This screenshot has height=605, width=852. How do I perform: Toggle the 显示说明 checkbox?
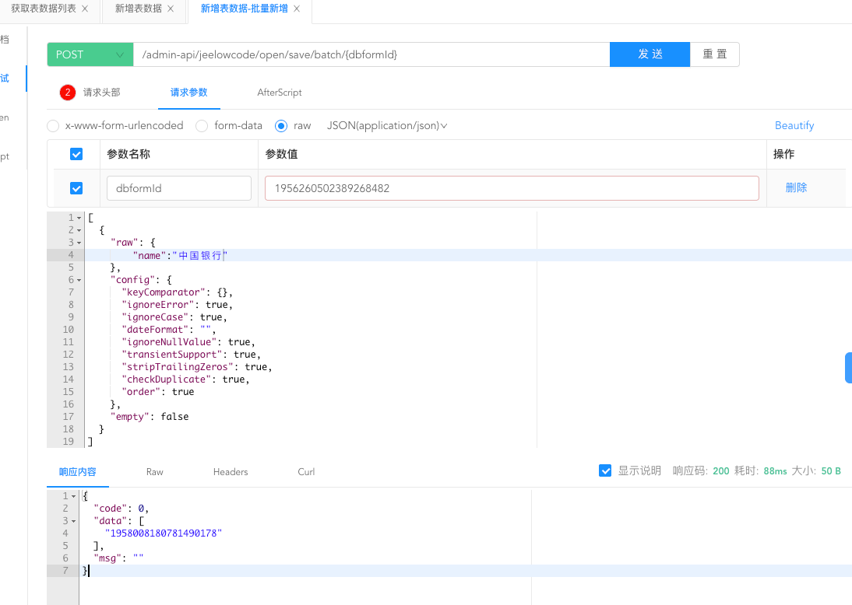[x=605, y=470]
